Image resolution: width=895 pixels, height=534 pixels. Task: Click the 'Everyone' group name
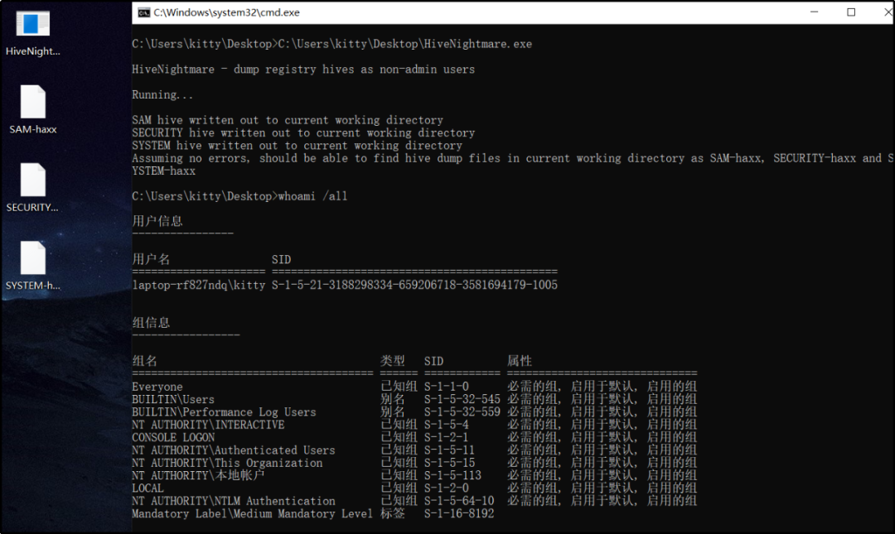[x=157, y=387]
